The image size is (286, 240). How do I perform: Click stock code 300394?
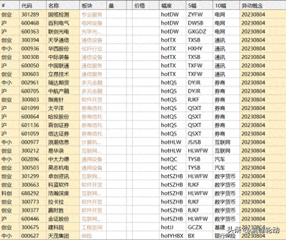click(30, 40)
